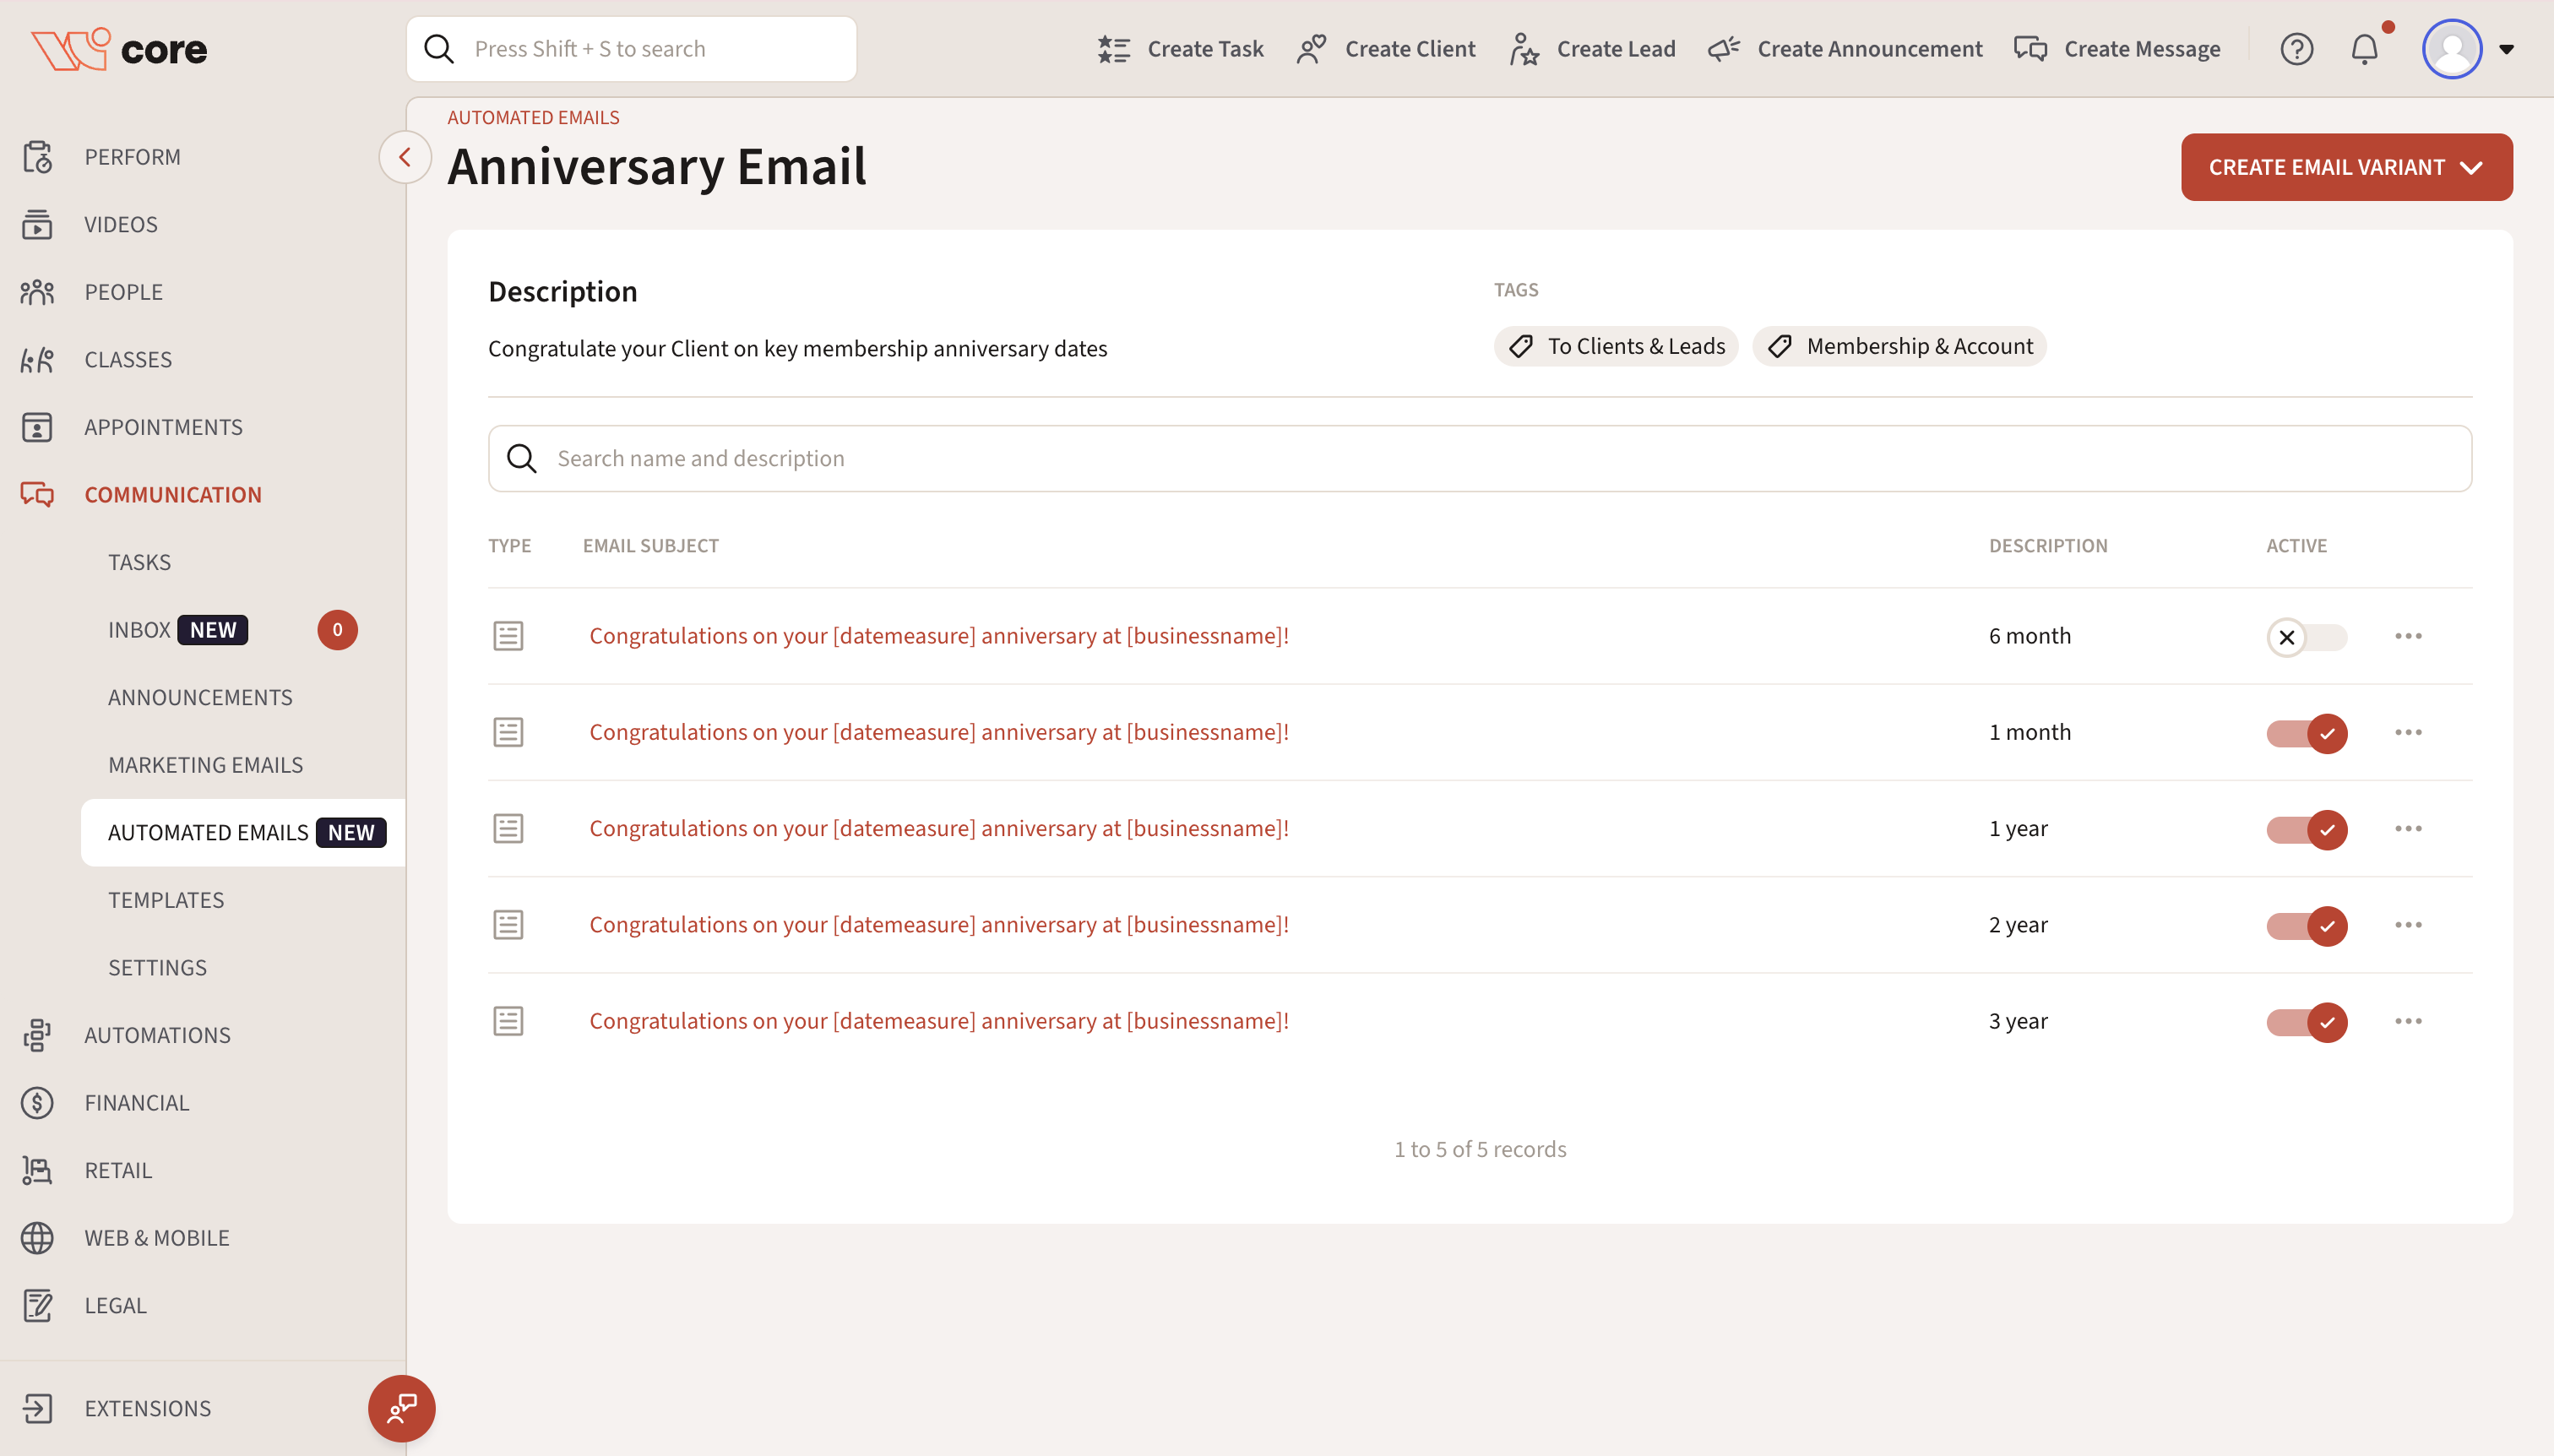Click the Web & Mobile globe icon

point(37,1237)
